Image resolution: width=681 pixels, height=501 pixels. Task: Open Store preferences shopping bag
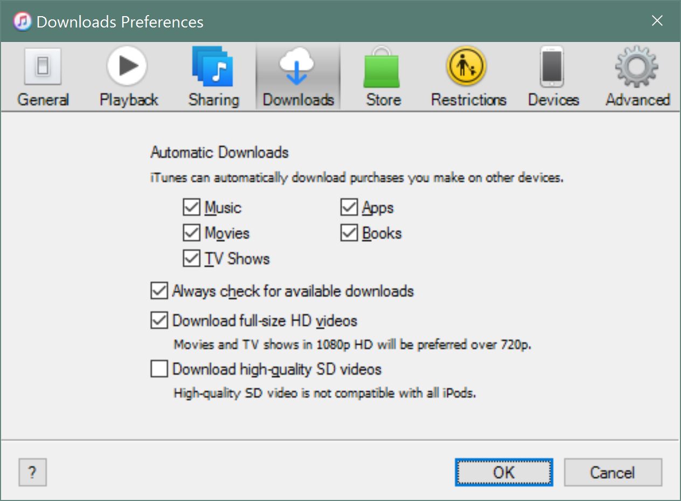[x=383, y=76]
